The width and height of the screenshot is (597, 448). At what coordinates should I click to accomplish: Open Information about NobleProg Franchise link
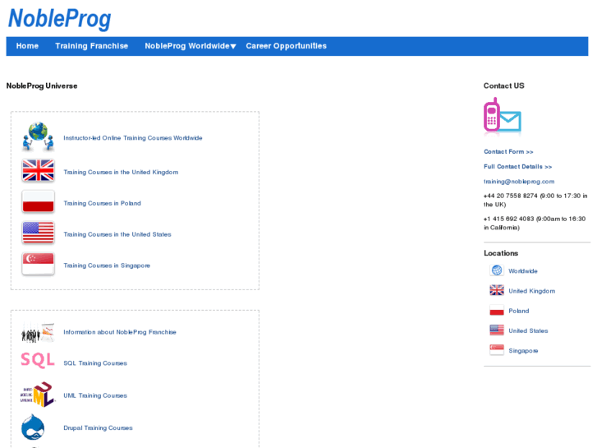[120, 332]
